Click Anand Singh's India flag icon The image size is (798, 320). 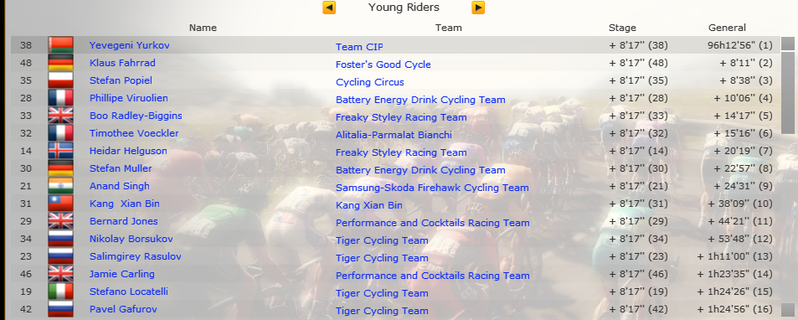click(x=60, y=186)
